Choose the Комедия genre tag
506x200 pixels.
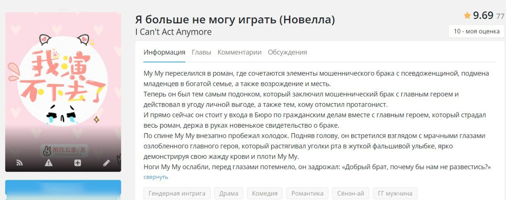(x=265, y=193)
